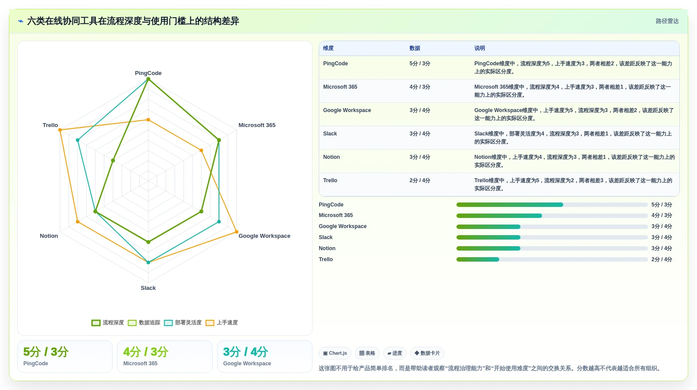Viewport: 697px width, 390px height.
Task: Click the Microsoft 365 radar axis label
Action: [257, 125]
